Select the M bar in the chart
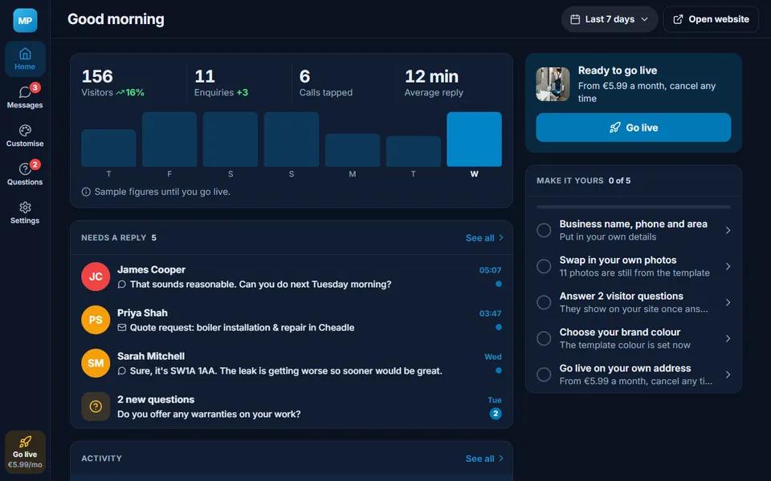The image size is (771, 481). (x=353, y=150)
